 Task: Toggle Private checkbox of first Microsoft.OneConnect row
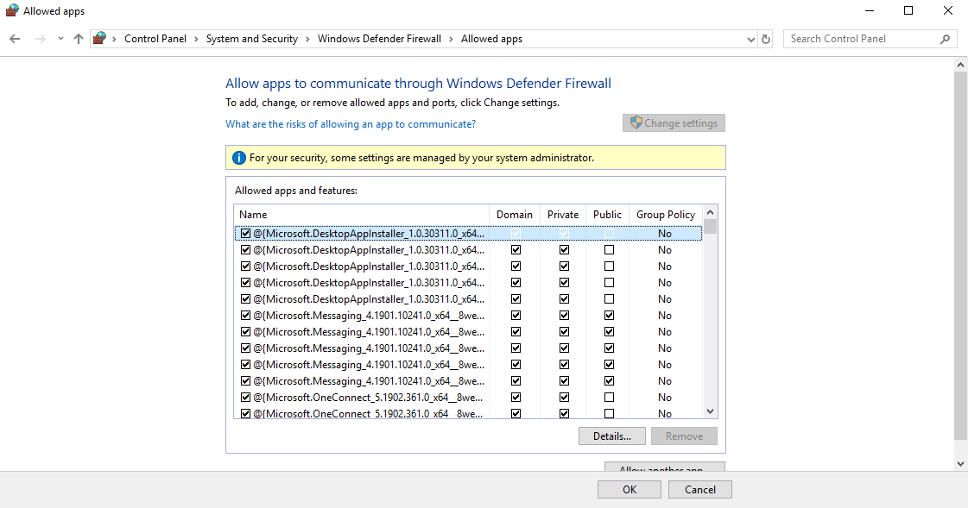click(564, 398)
